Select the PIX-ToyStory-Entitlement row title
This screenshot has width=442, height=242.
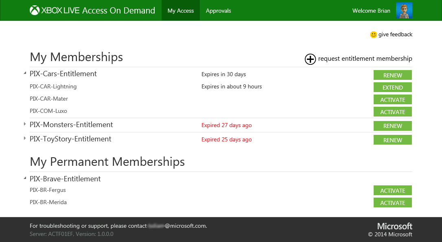(70, 139)
